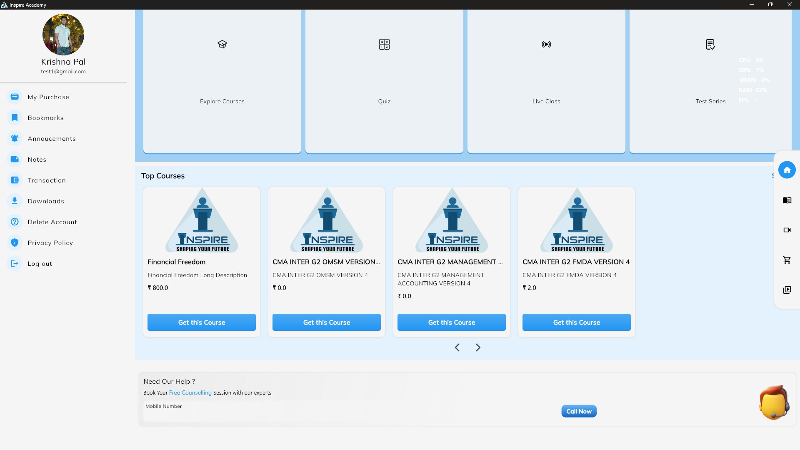The width and height of the screenshot is (800, 450).
Task: Get the Financial Freedom course
Action: [x=202, y=322]
